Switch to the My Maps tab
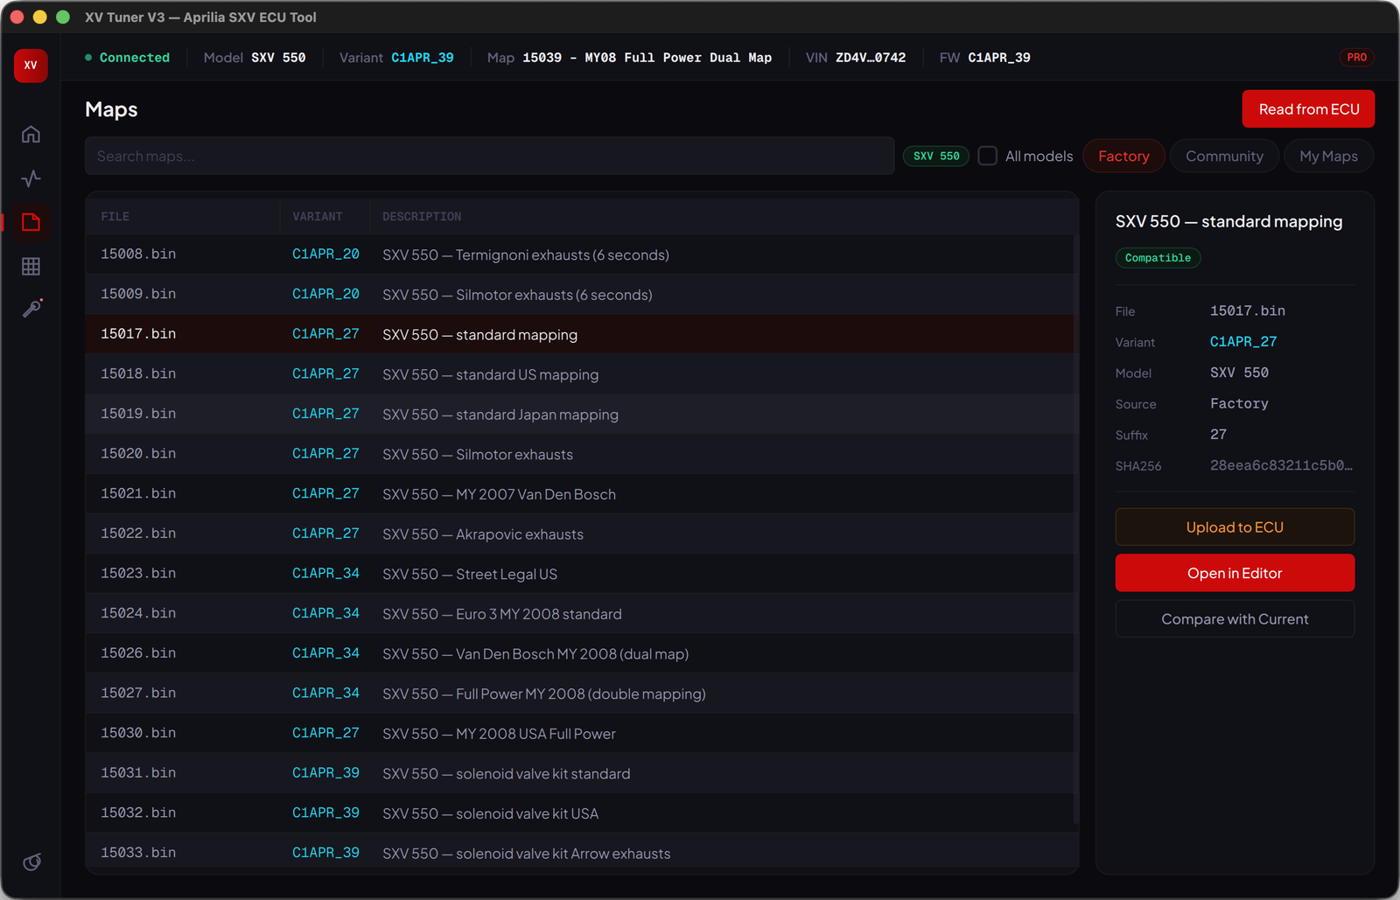This screenshot has width=1400, height=900. 1328,156
